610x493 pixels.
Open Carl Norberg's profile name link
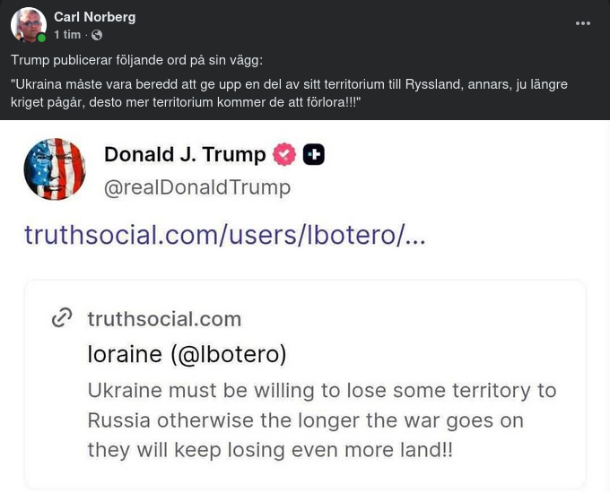(x=93, y=17)
